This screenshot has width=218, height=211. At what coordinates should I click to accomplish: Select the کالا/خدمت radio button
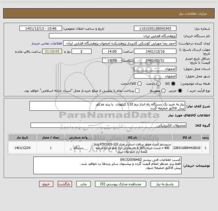(x=140, y=84)
